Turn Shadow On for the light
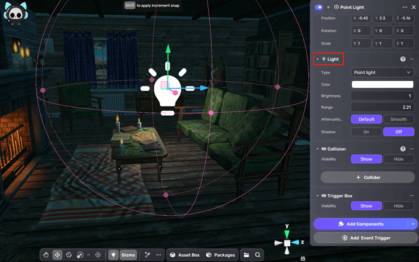Screen dimensions: 419x262 [366, 132]
